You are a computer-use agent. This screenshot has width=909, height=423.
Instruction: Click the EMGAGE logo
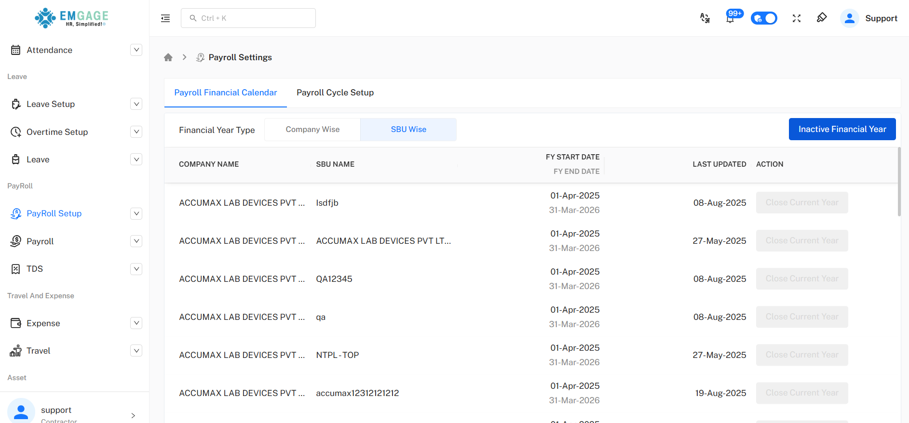click(x=71, y=18)
